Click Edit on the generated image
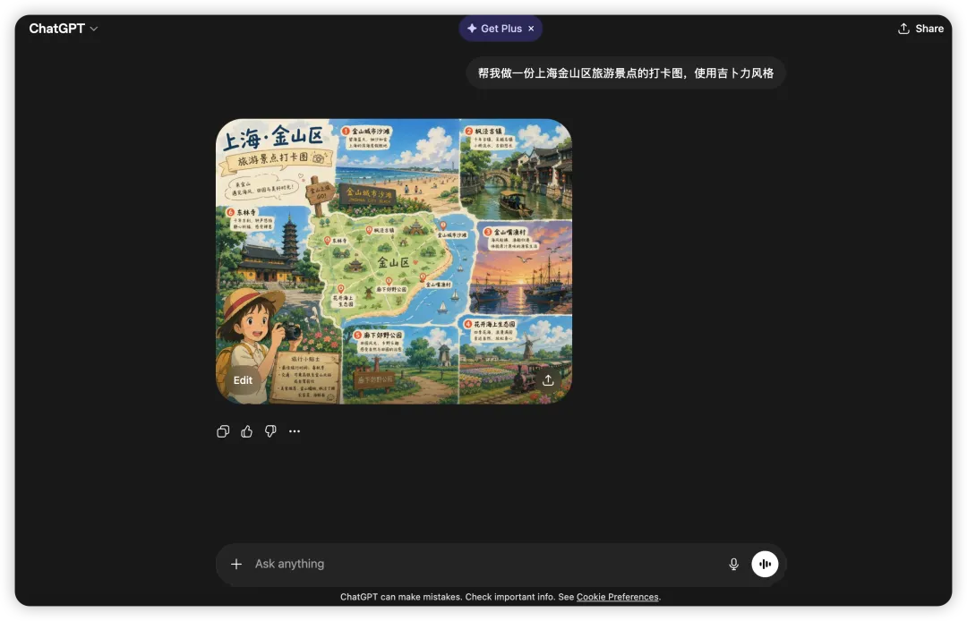Screen dimensions: 967x621 [243, 380]
